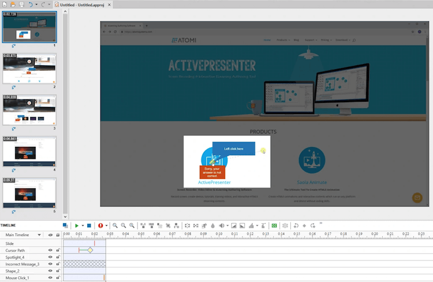Open the Adjust Volume dropdown arrow
Viewport: 433px width, 282px height.
point(227,225)
